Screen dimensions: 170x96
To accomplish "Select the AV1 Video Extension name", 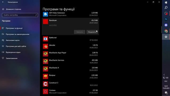I will (x=57, y=13).
